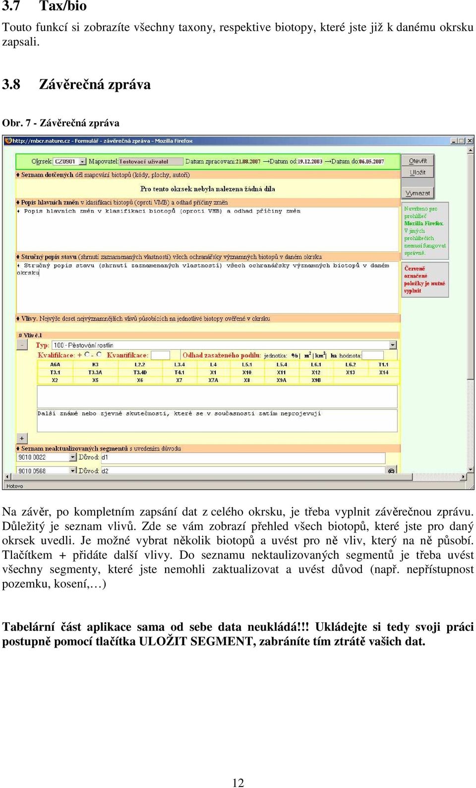Select biotope cell T1.1
476x788 pixels.
click(384, 365)
